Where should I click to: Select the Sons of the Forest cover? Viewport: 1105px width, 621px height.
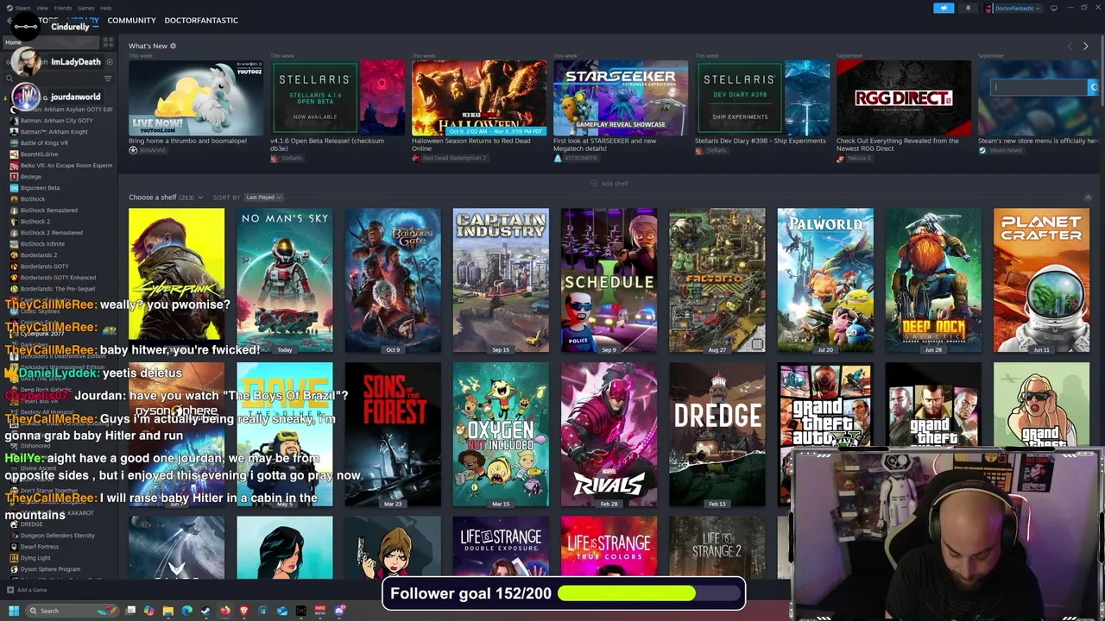pos(393,435)
